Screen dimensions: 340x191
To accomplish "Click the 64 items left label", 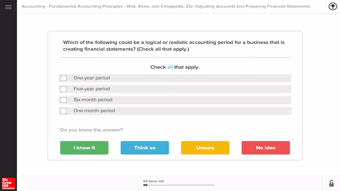I will tap(153, 181).
